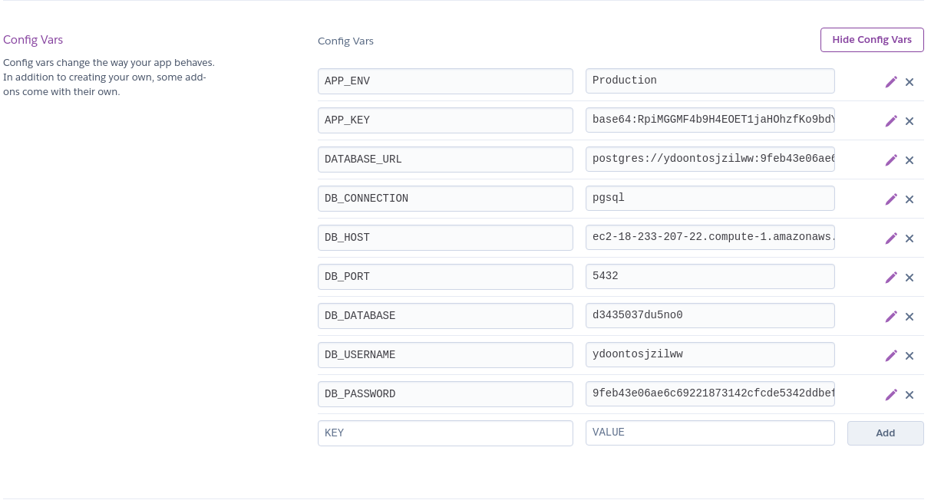
Task: Click pencil icon for APP_KEY
Action: 891,120
